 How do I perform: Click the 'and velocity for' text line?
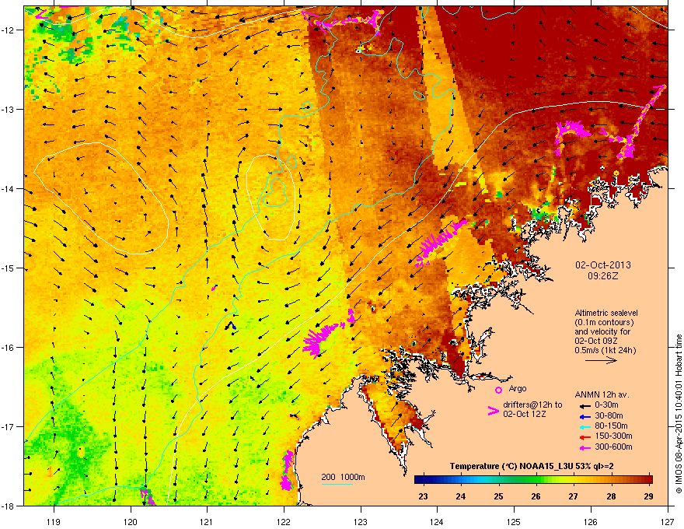click(601, 331)
